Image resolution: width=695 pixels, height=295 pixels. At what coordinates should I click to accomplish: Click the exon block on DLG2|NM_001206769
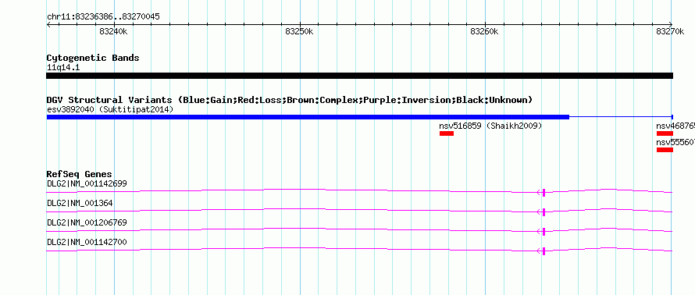point(544,231)
